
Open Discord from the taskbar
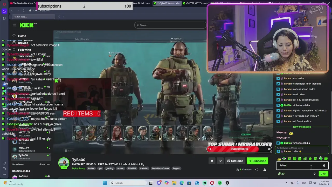click(159, 183)
